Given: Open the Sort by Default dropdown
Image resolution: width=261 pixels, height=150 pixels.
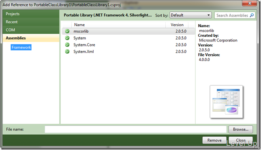Looking at the screenshot, I should 190,15.
